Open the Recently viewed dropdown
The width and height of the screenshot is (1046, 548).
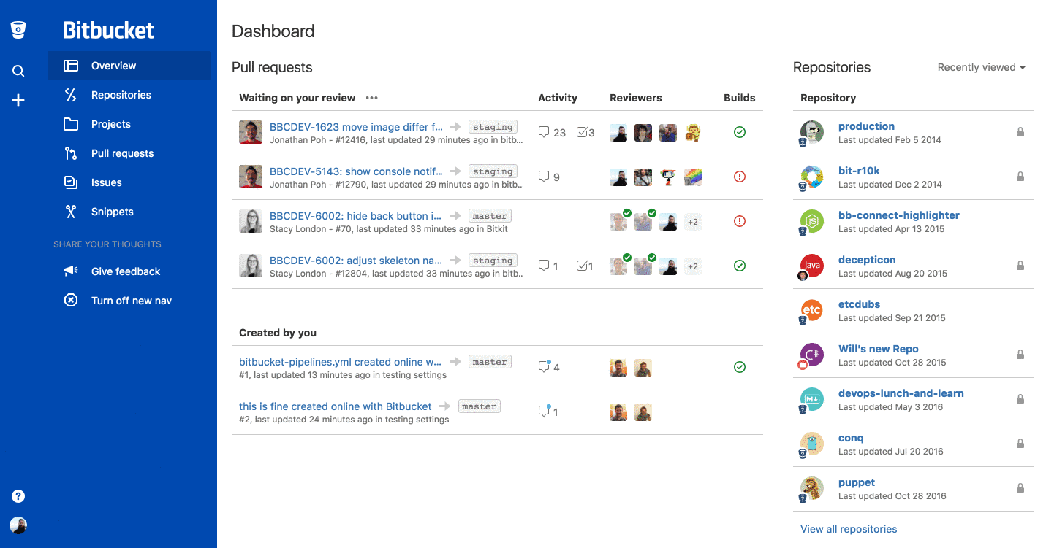(x=981, y=67)
